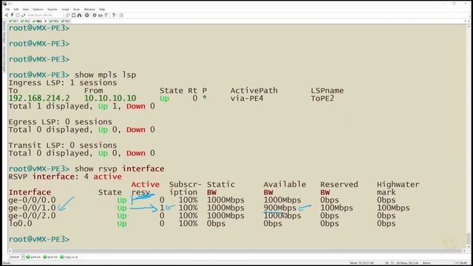Click horizontal scrollbar left arrow
The height and width of the screenshot is (266, 473).
pyautogui.click(x=10, y=250)
